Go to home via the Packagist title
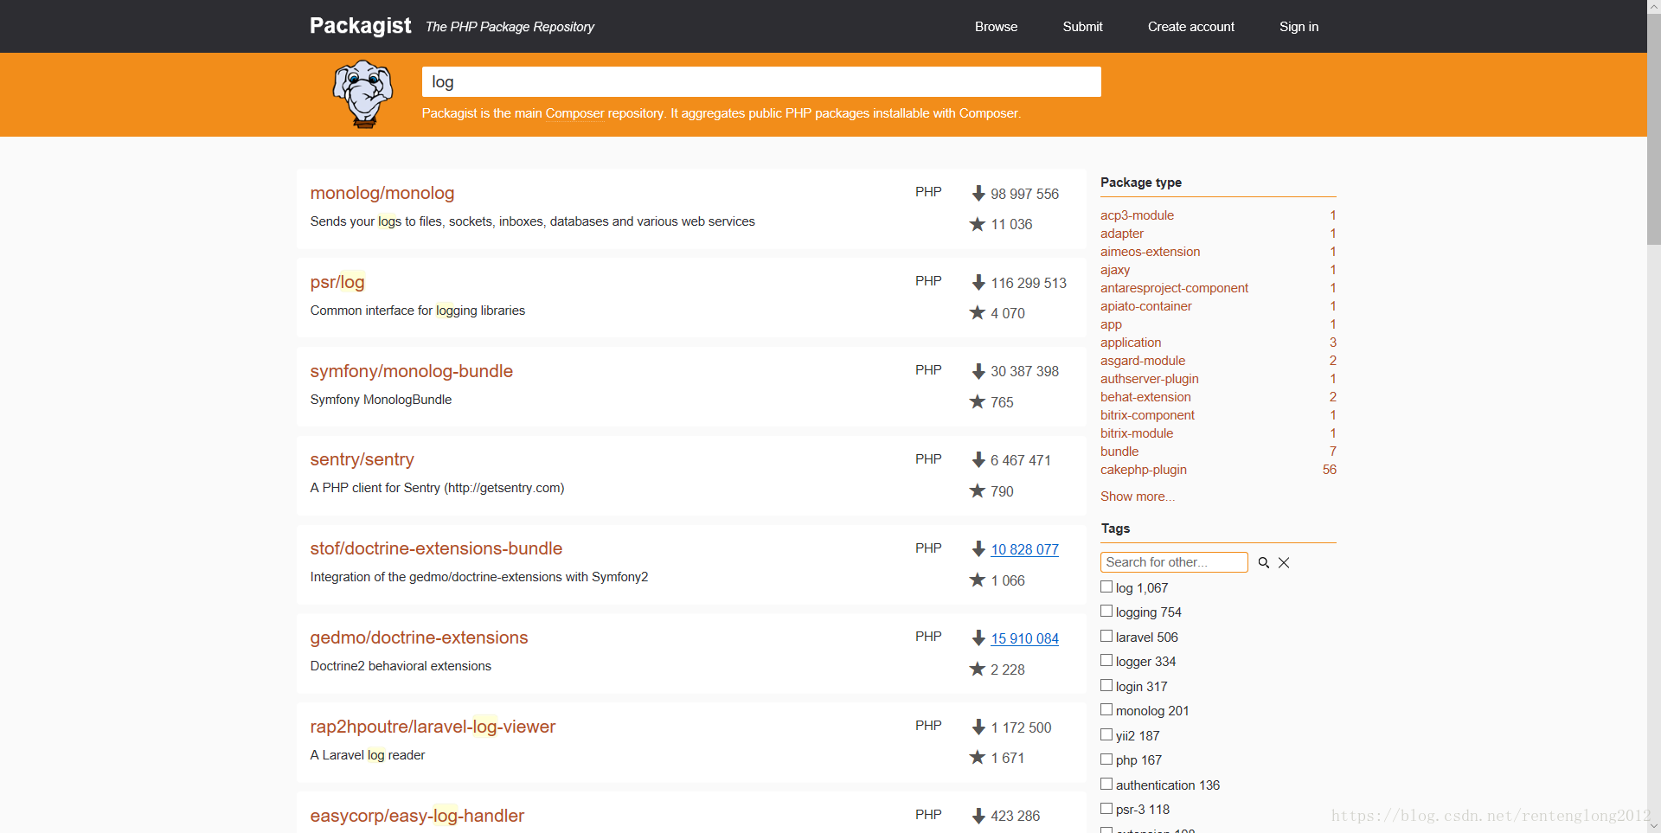This screenshot has height=833, width=1661. tap(360, 26)
